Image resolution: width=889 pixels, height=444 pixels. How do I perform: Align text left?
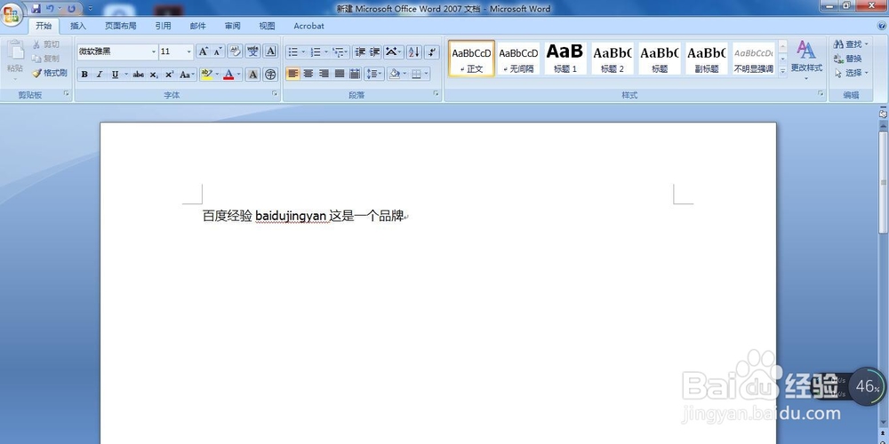pos(292,74)
